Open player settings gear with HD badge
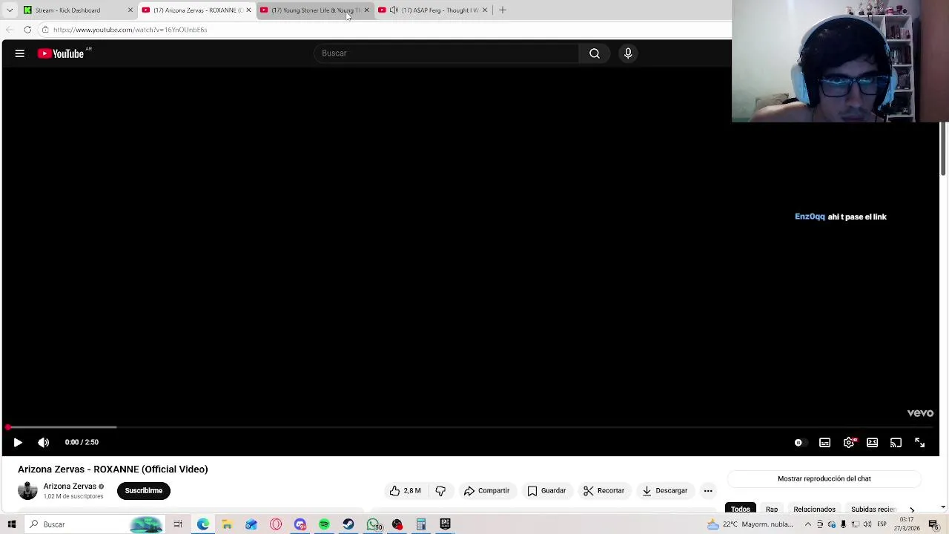The width and height of the screenshot is (949, 534). [x=849, y=443]
